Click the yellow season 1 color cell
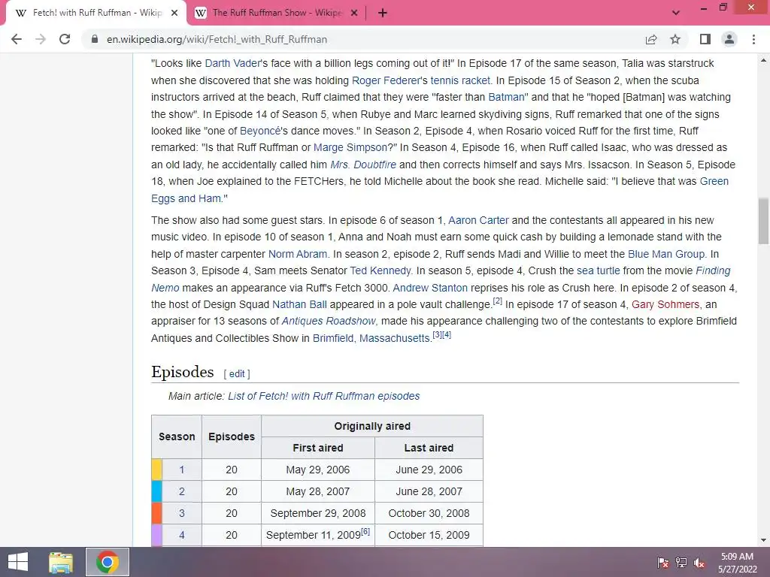 tap(156, 470)
